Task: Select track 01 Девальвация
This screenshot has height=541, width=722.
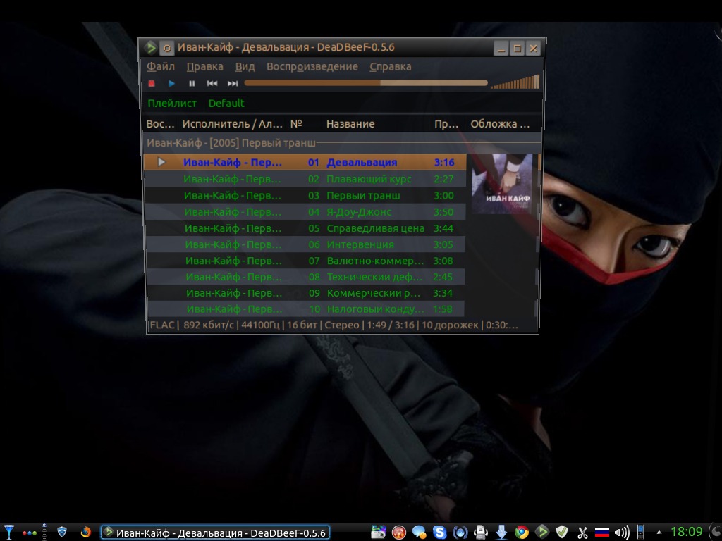Action: coord(305,163)
